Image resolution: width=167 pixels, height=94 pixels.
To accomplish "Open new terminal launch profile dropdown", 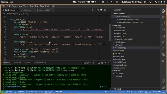I will tap(96, 63).
